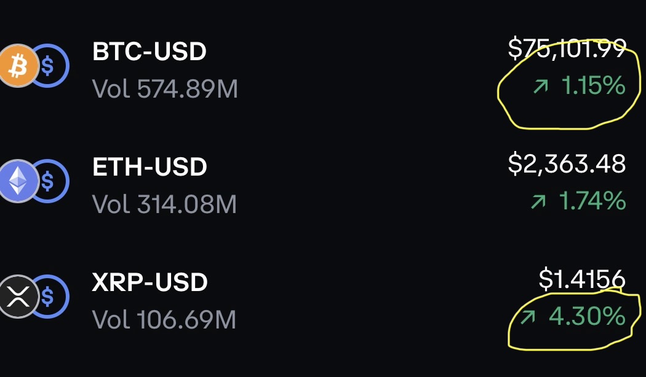Click the Ethereum diamond icon
This screenshot has height=377, width=646.
[x=17, y=181]
